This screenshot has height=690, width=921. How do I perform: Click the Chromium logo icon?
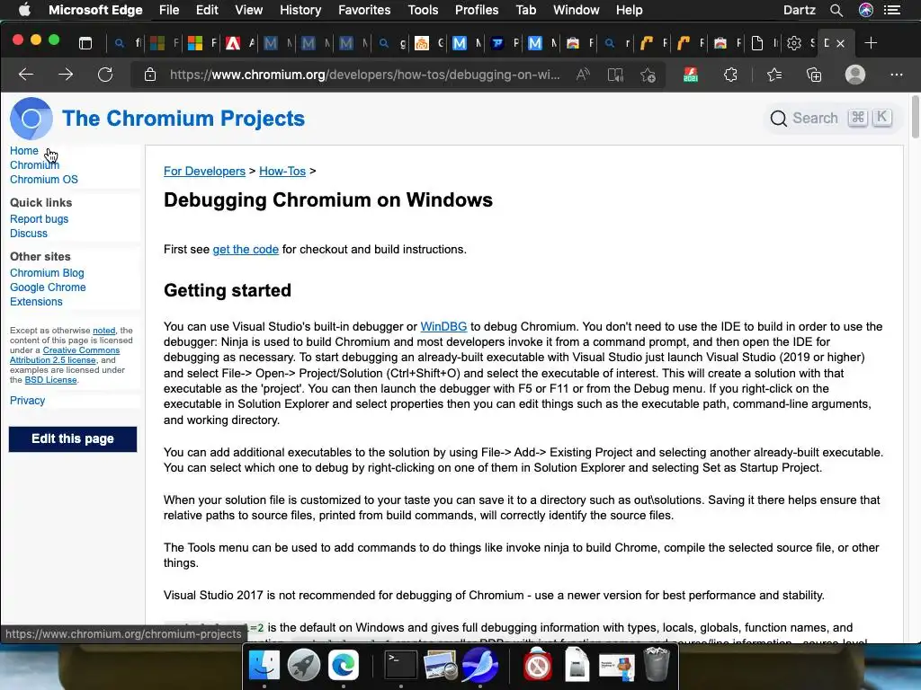coord(31,119)
